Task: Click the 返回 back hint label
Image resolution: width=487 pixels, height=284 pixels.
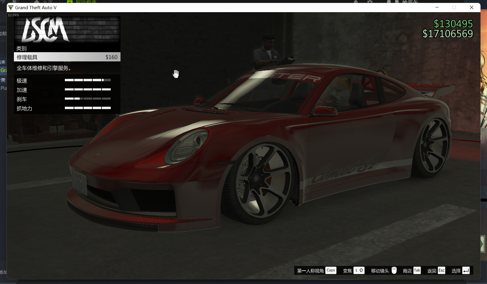Action: [x=432, y=271]
